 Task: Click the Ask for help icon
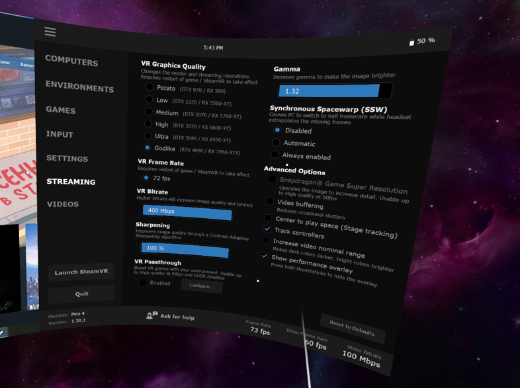click(x=152, y=315)
